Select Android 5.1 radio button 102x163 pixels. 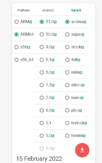click(42, 123)
